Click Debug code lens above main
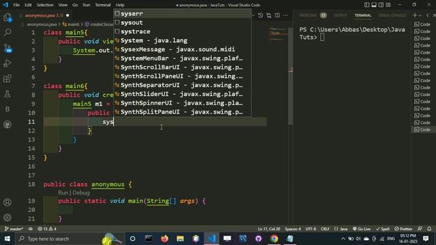The image size is (436, 245). 81,193
